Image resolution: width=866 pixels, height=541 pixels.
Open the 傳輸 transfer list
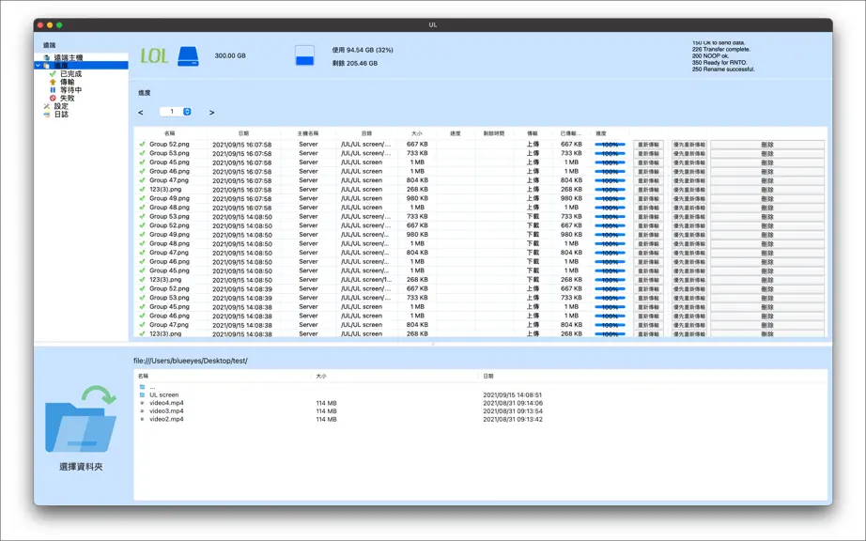(67, 82)
